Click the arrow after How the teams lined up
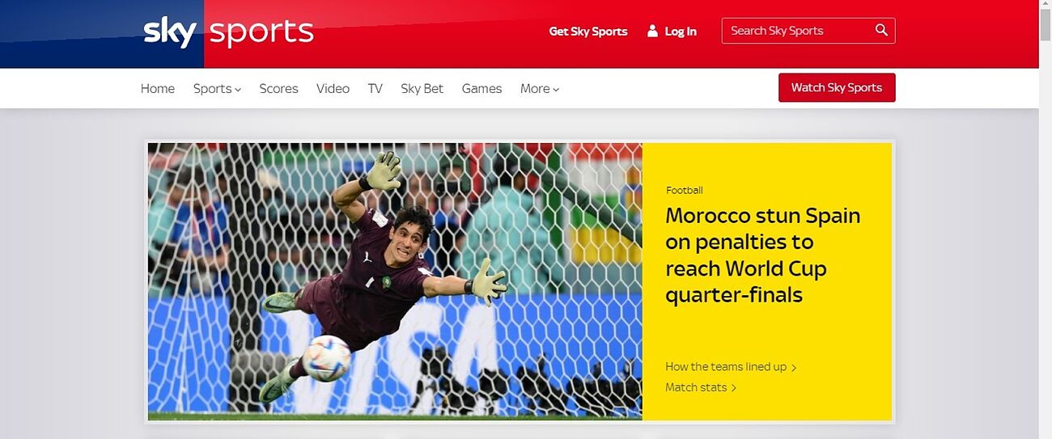 pyautogui.click(x=794, y=368)
